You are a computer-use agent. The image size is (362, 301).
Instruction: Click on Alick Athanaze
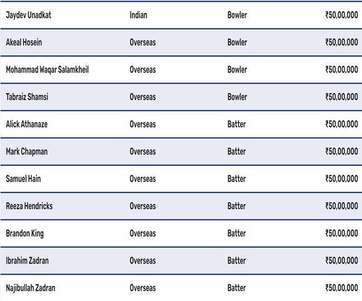coord(27,124)
